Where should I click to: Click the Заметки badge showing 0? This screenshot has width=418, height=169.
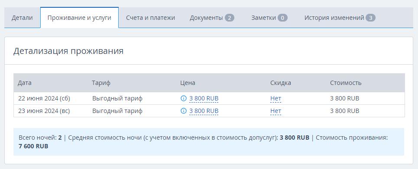[x=282, y=18]
